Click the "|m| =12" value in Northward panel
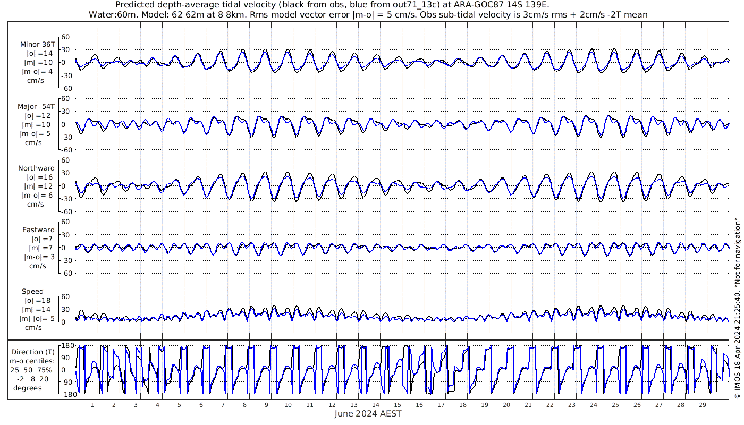This screenshot has width=744, height=425. click(x=40, y=186)
